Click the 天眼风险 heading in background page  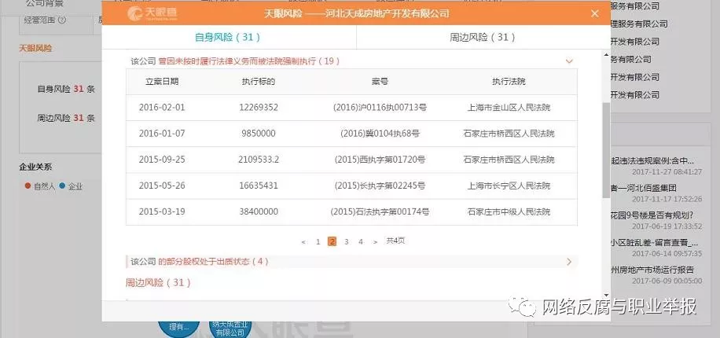[x=35, y=48]
